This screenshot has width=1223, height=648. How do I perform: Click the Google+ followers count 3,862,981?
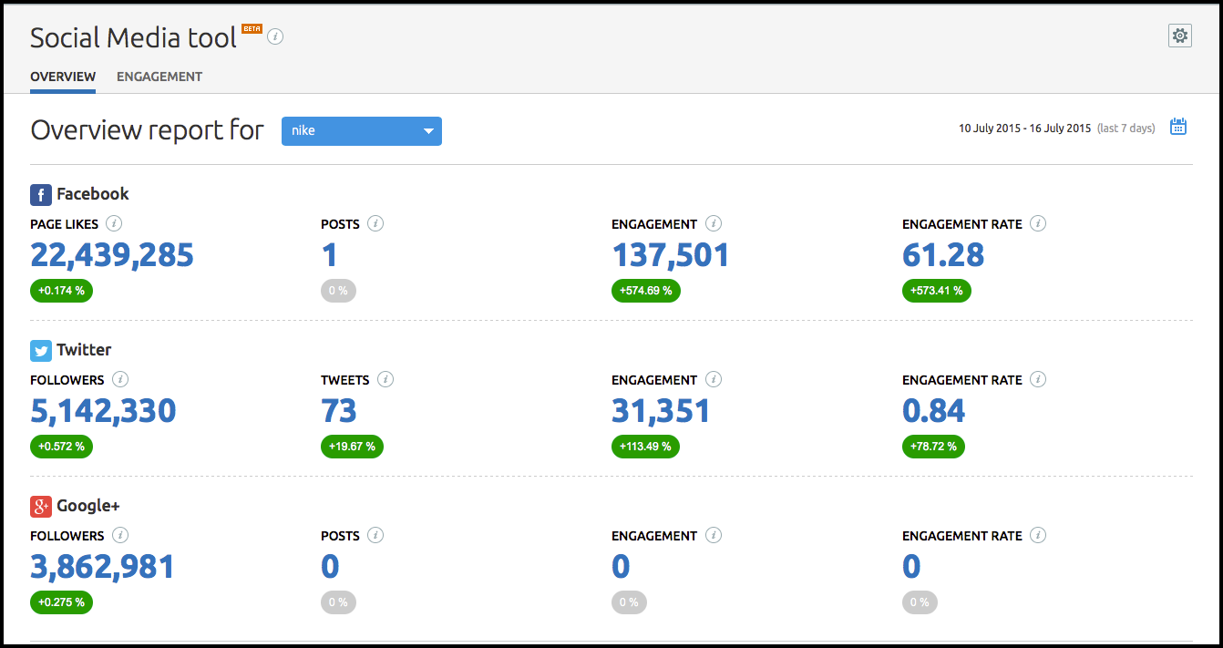(x=102, y=566)
